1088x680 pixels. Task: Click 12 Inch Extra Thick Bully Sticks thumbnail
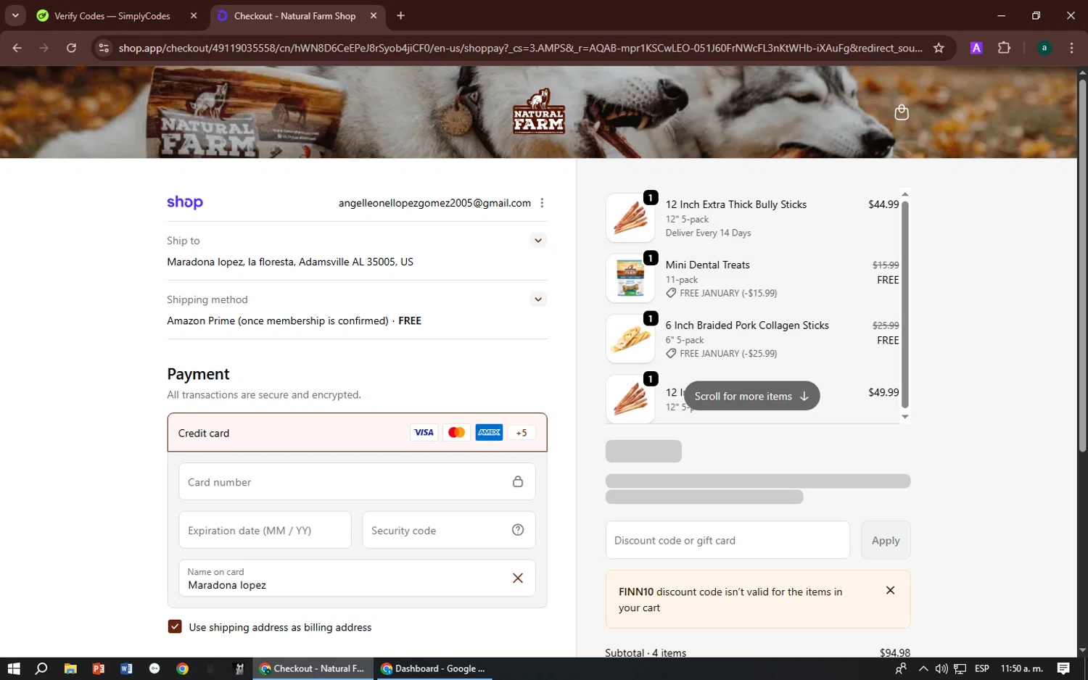click(630, 217)
